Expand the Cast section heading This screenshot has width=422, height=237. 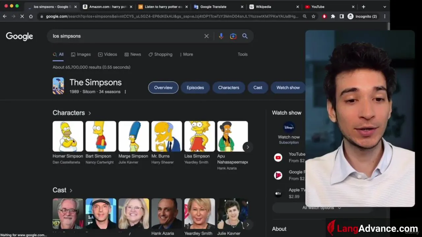pyautogui.click(x=62, y=190)
